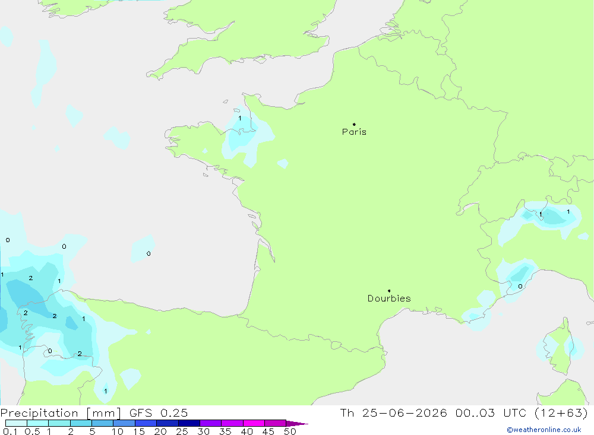Screen dimensions: 594x435
Task: Click the Paris location dot marker
Action: 354,124
